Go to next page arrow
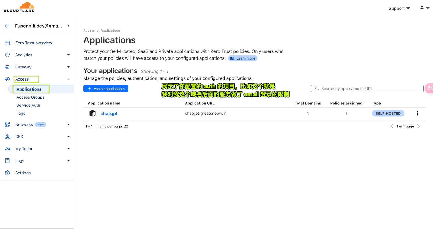This screenshot has width=433, height=230. point(419,126)
